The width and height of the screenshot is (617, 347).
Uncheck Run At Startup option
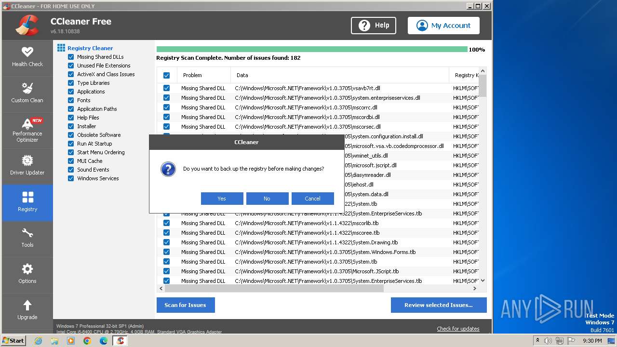(71, 144)
